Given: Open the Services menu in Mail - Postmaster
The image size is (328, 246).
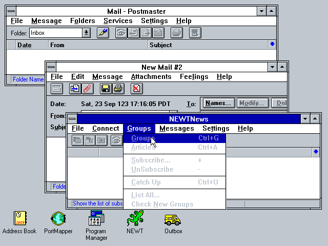Looking at the screenshot, I should pyautogui.click(x=118, y=20).
